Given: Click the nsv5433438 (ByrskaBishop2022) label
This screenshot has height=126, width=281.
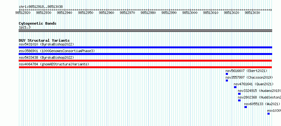Looking at the screenshot, I should click(x=46, y=57).
